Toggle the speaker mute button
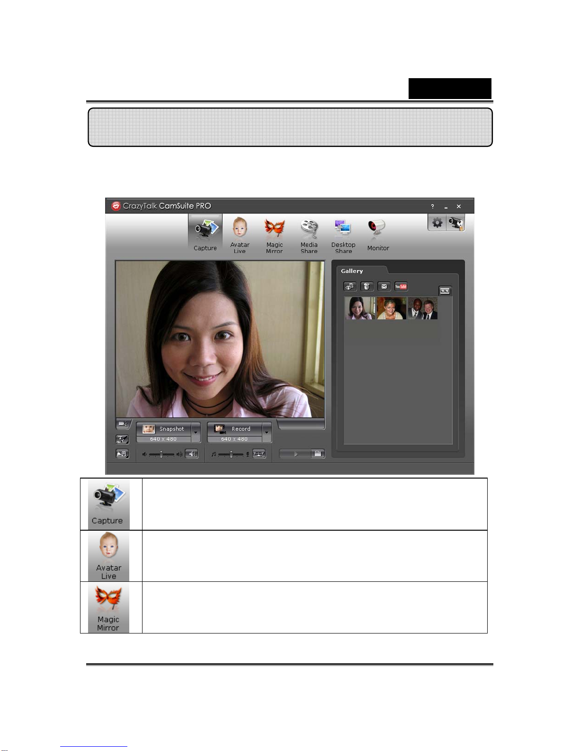Viewport: 580px width, 751px height. click(x=191, y=454)
